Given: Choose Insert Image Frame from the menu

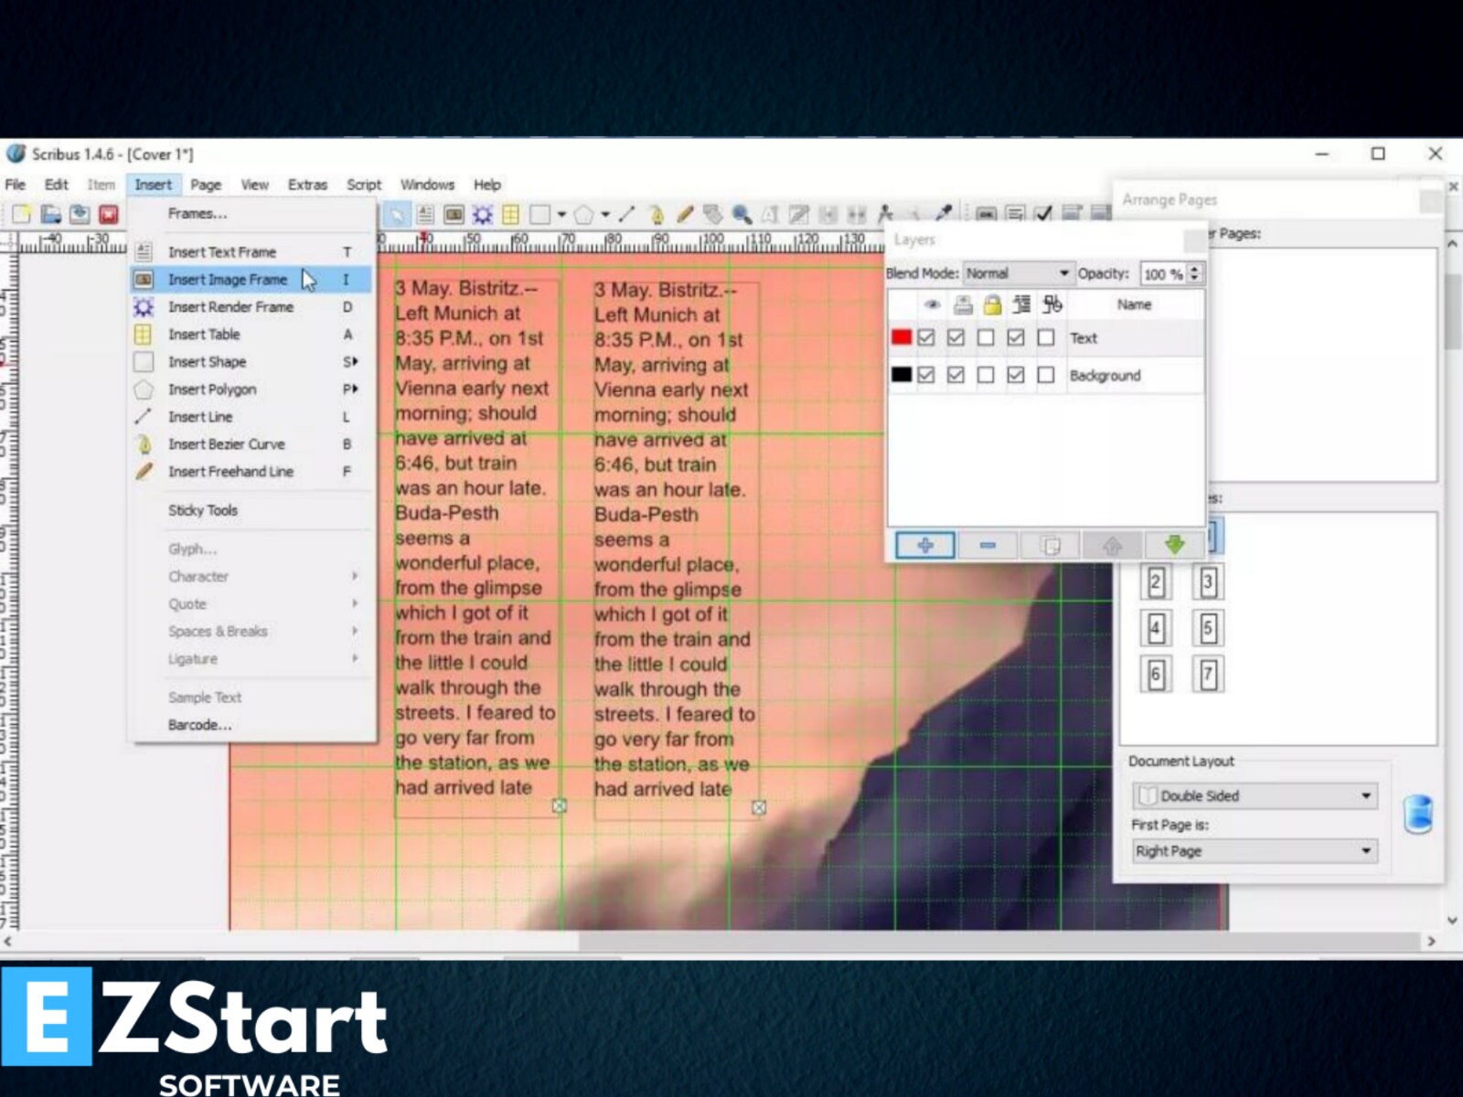Looking at the screenshot, I should pyautogui.click(x=229, y=279).
